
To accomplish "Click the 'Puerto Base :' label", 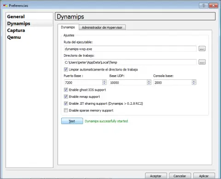I will point(73,76).
